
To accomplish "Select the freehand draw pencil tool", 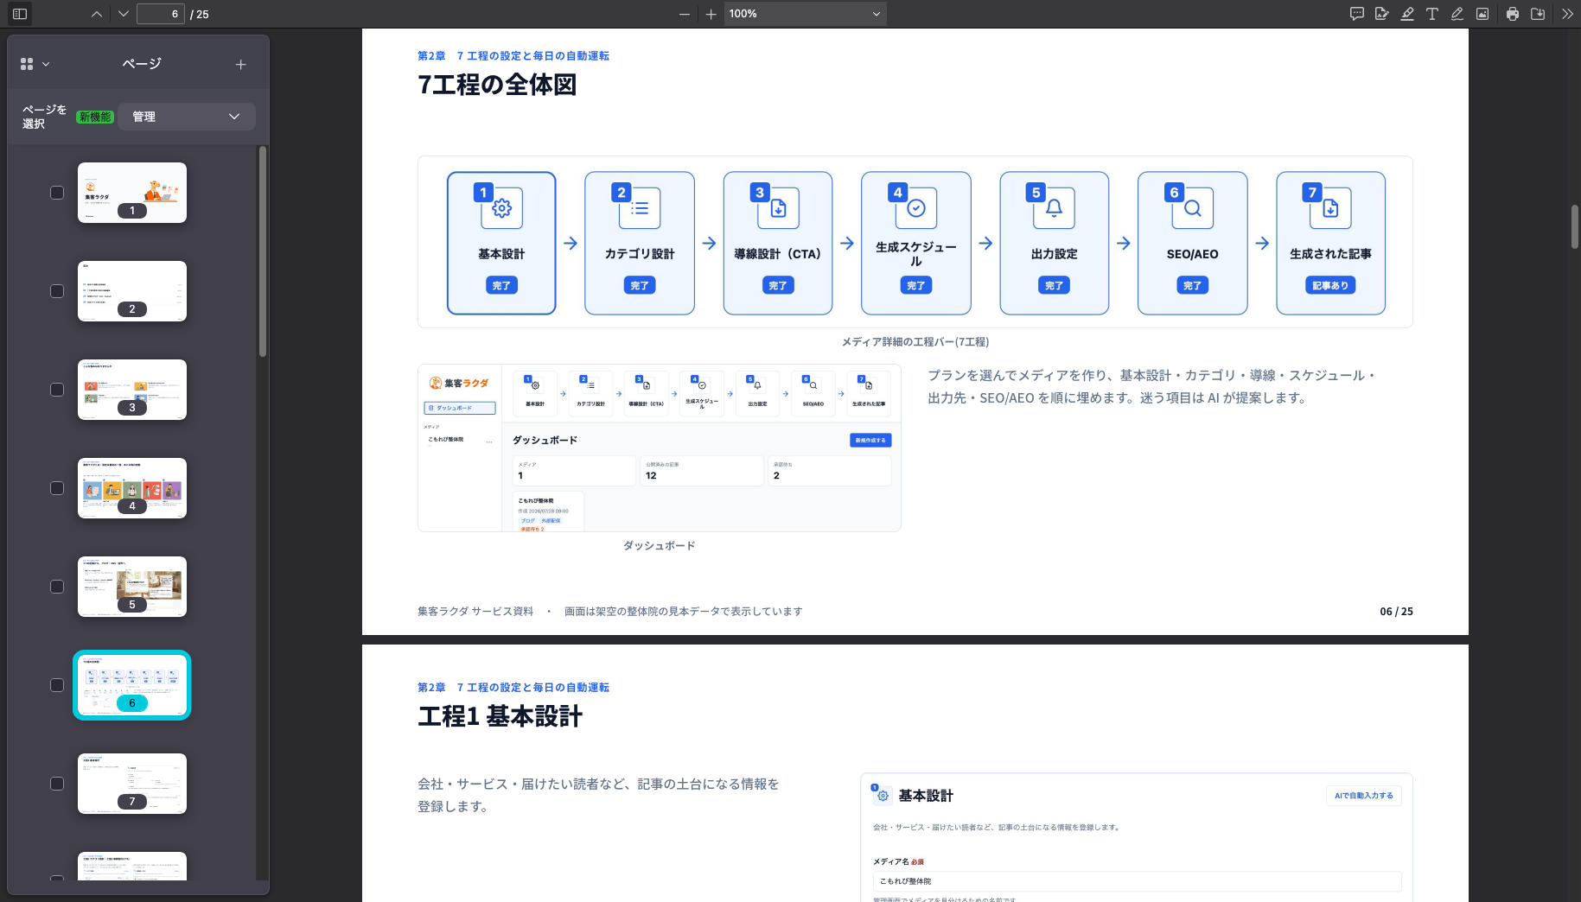I will (x=1457, y=14).
